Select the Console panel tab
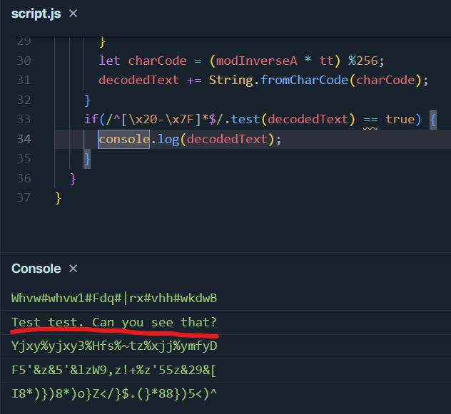Image resolution: width=451 pixels, height=414 pixels. (36, 269)
